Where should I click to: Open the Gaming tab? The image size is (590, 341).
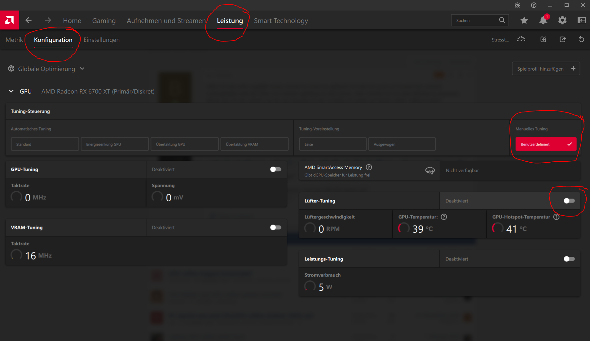click(104, 20)
